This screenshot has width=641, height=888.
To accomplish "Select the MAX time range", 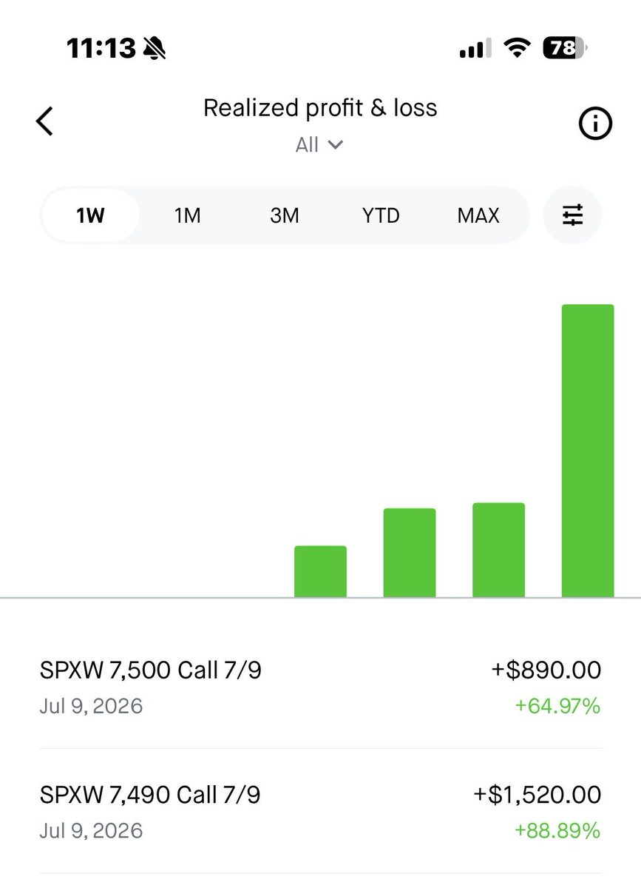I will [478, 215].
